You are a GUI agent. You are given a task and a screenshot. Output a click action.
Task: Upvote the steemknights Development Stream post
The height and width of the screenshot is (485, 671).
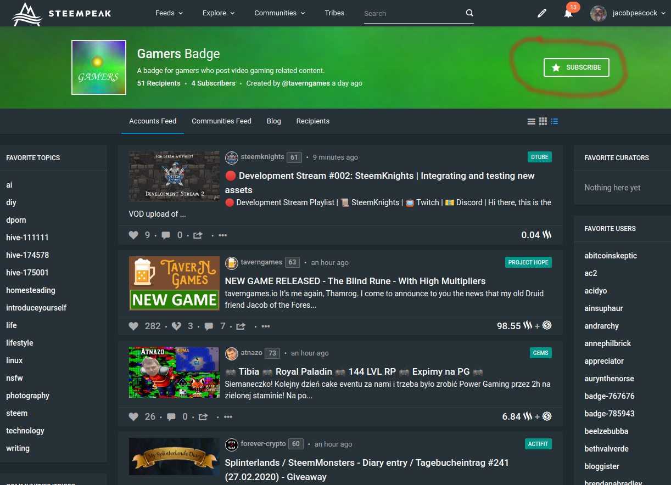click(x=133, y=235)
